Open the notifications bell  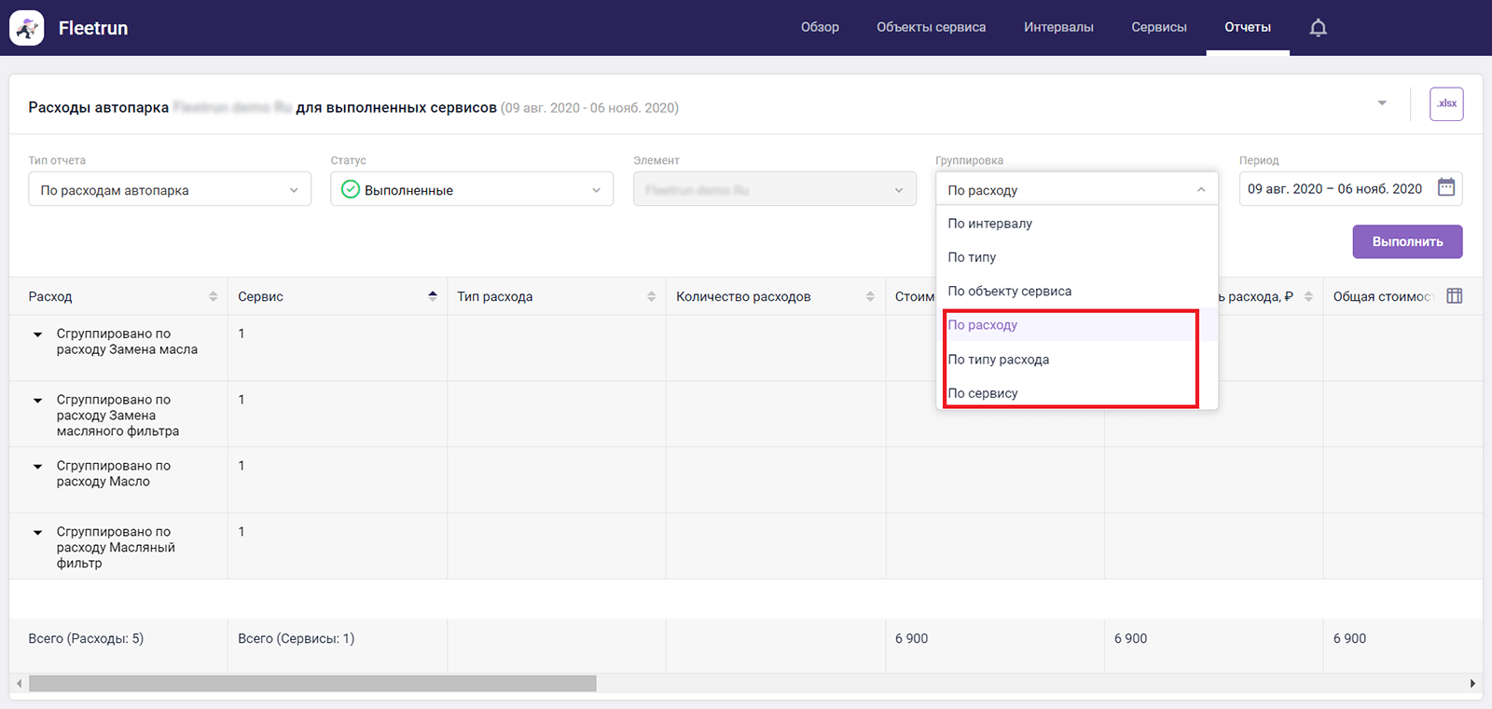(1318, 28)
